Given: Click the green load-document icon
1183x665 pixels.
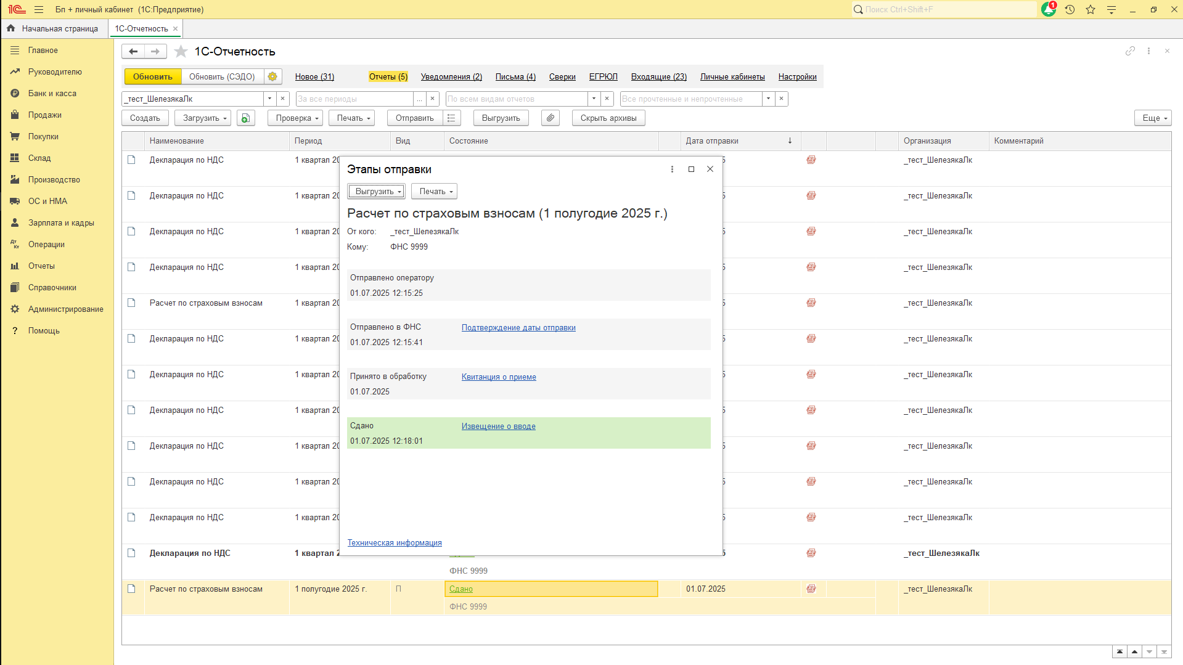Looking at the screenshot, I should point(245,118).
